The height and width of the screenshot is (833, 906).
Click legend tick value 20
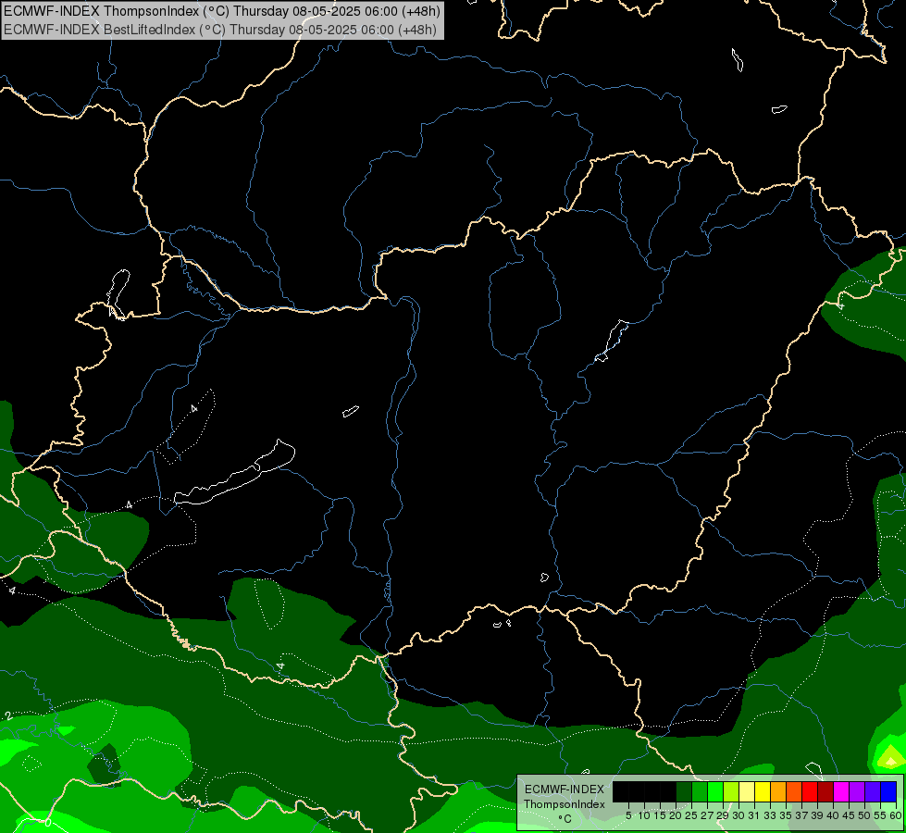click(x=676, y=815)
